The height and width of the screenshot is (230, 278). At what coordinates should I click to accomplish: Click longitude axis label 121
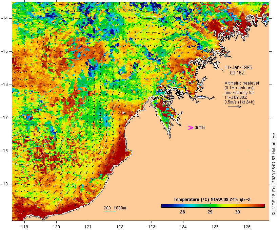88,227
